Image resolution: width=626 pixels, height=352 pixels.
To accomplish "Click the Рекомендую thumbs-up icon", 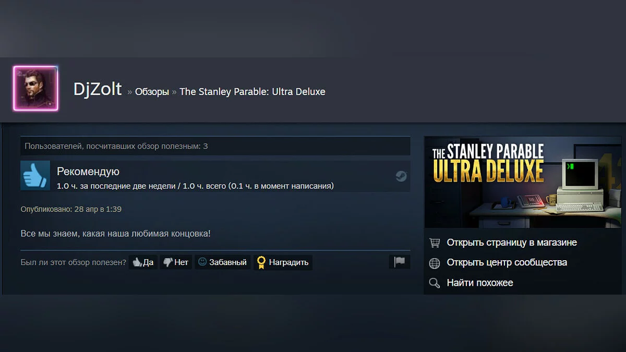I will pos(35,175).
